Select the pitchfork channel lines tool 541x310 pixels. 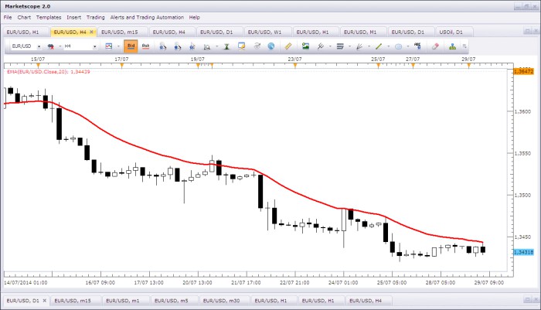[321, 46]
